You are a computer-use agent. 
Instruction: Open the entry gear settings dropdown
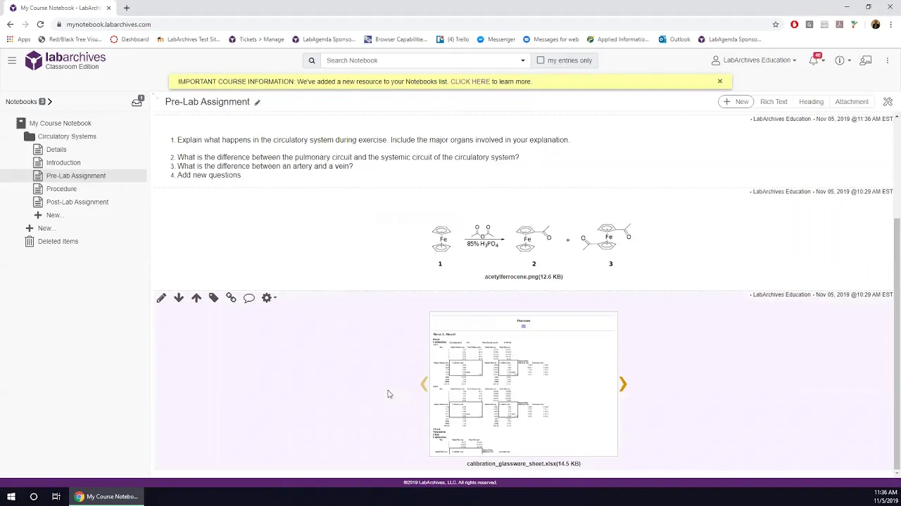coord(268,298)
